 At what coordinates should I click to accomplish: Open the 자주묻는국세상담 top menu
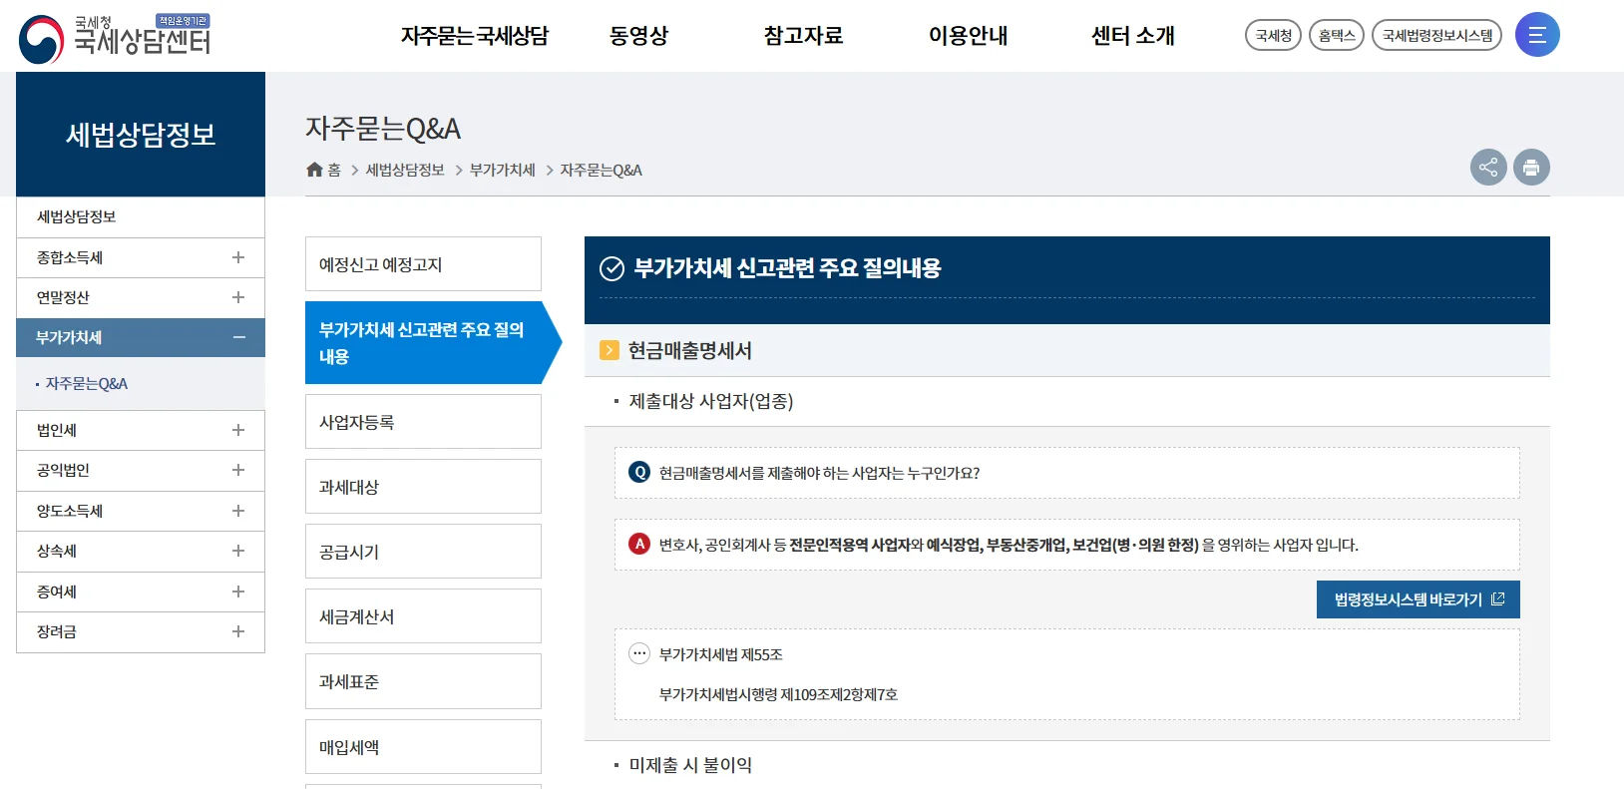click(x=474, y=36)
